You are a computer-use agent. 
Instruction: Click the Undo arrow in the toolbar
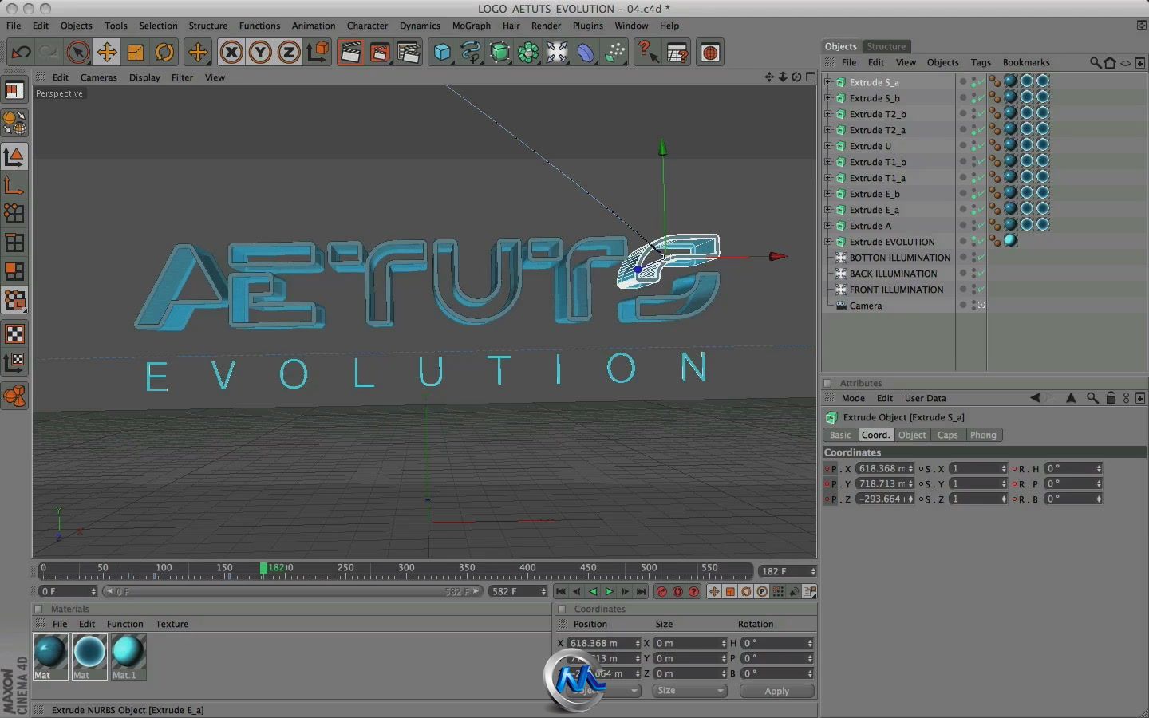tap(21, 53)
